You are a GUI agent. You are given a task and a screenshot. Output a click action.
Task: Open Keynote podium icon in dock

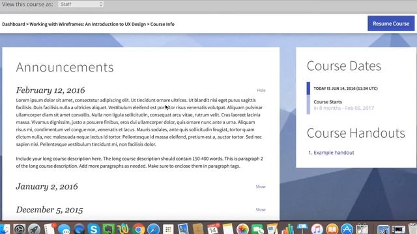coord(302,229)
